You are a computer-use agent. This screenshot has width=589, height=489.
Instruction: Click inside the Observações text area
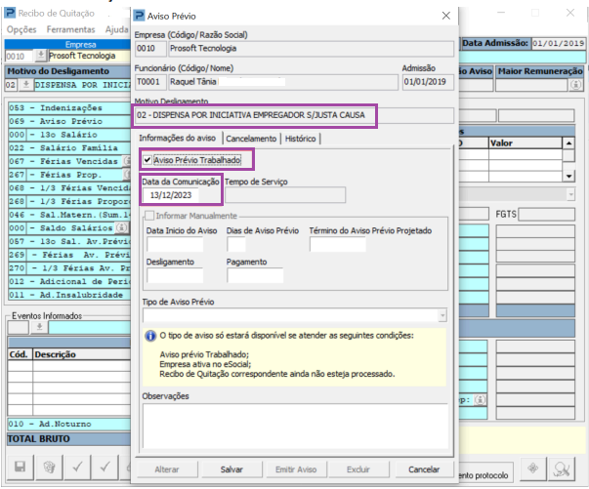tap(295, 426)
